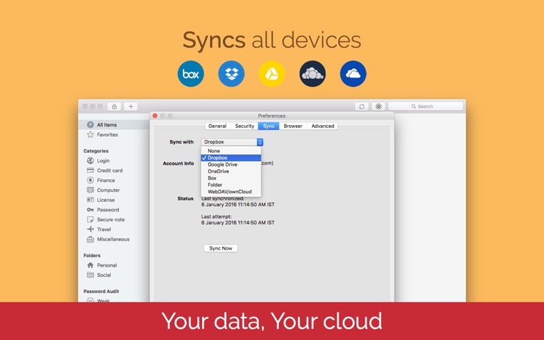Click the Sync Now button
544x340 pixels.
pyautogui.click(x=220, y=248)
